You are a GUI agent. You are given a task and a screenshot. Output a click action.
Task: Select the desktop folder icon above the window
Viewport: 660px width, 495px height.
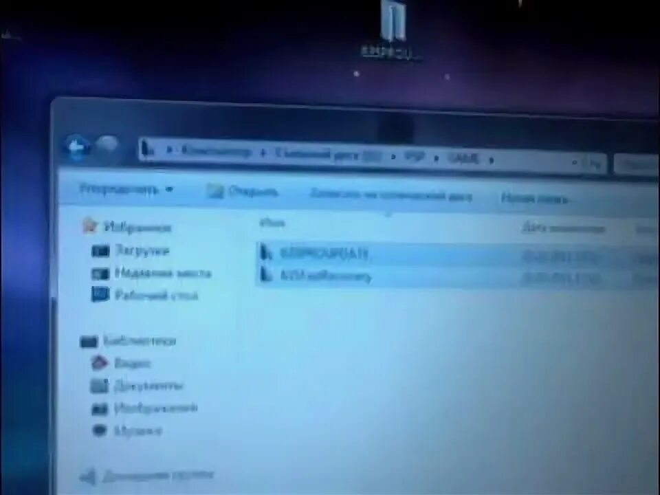(x=393, y=19)
